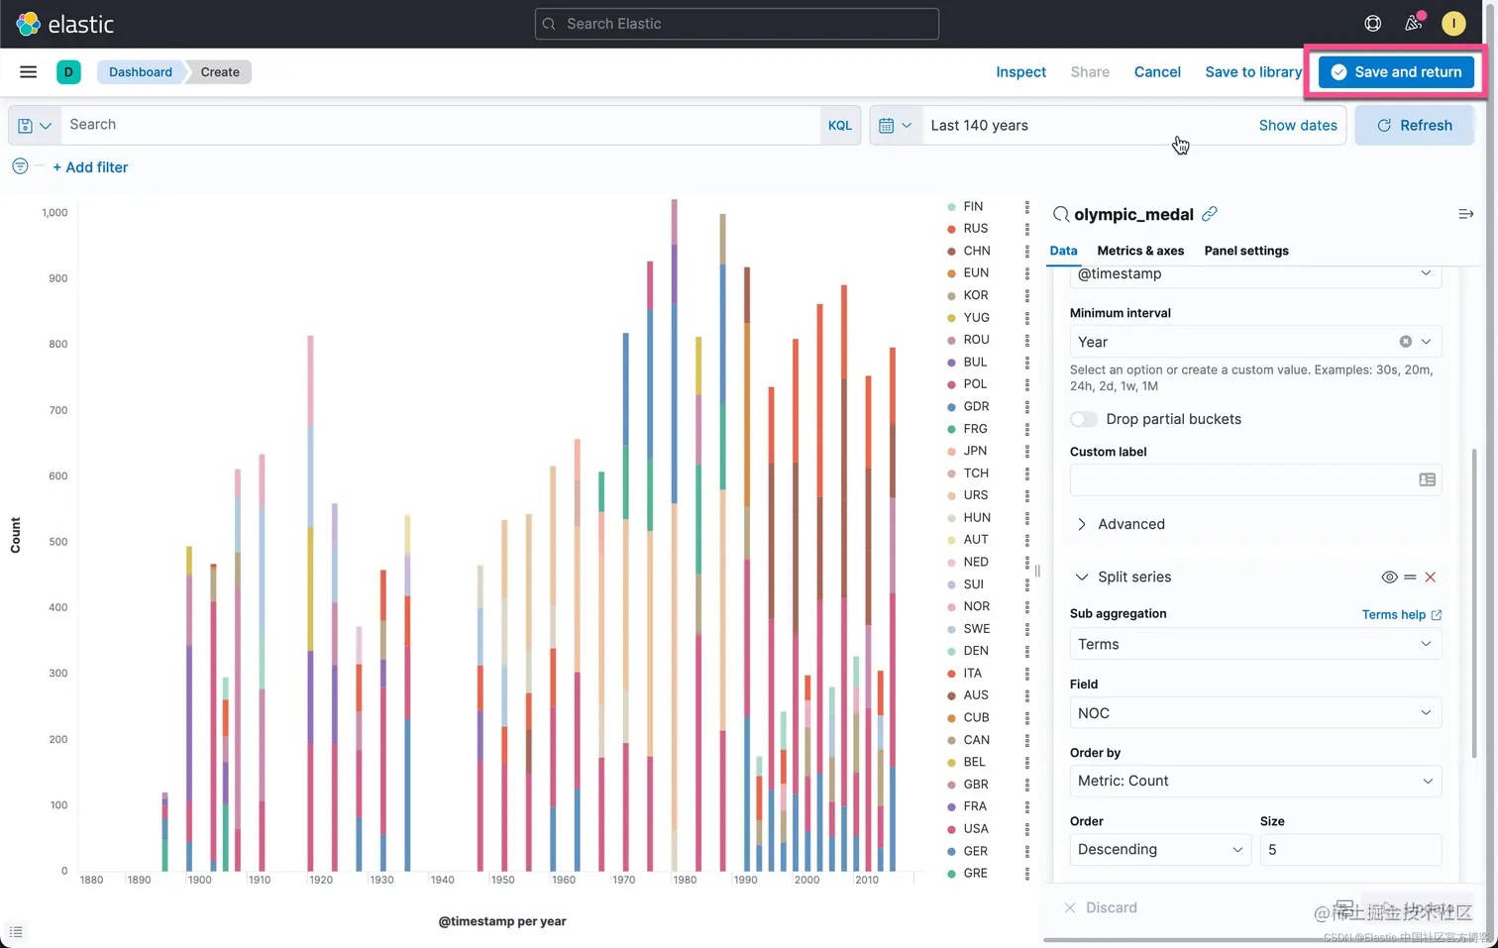Click the RUS legend color dot
Screen dimensions: 1498x948
951,229
